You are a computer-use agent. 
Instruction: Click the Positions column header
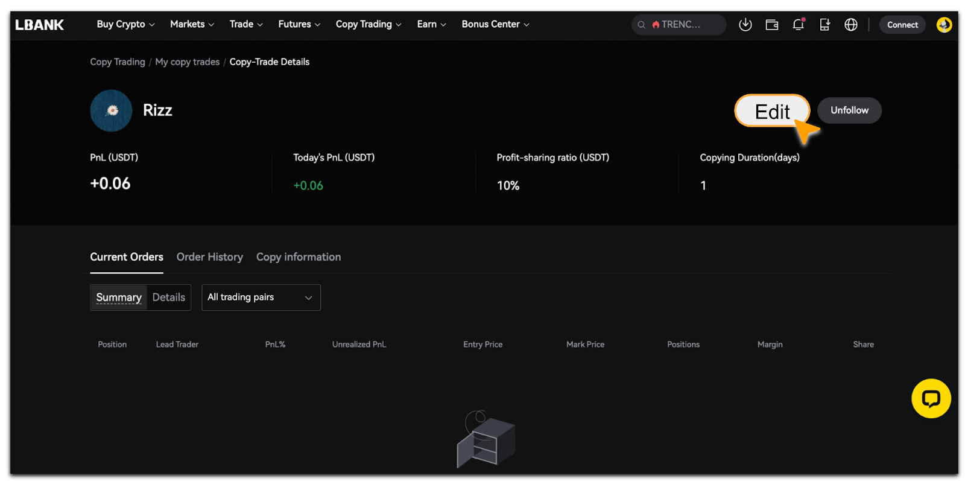[x=683, y=345]
